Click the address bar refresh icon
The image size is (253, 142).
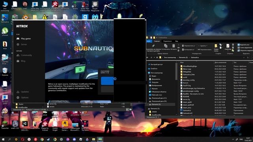pyautogui.click(x=248, y=58)
